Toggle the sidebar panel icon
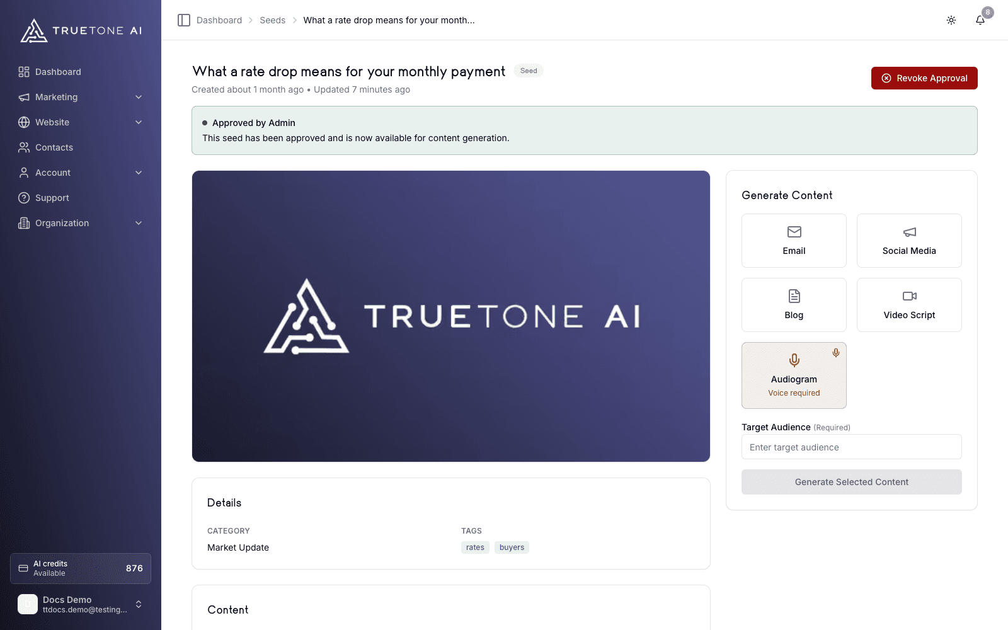1008x630 pixels. pos(184,20)
